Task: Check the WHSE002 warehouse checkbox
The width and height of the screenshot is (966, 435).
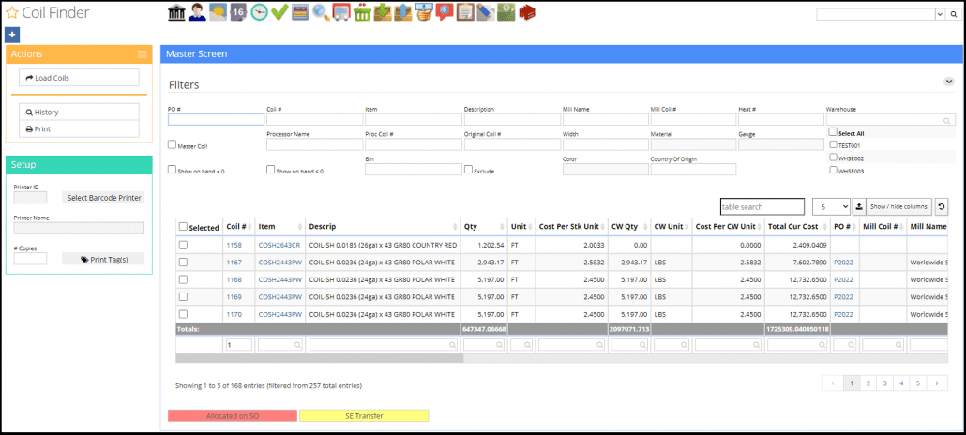Action: point(833,157)
